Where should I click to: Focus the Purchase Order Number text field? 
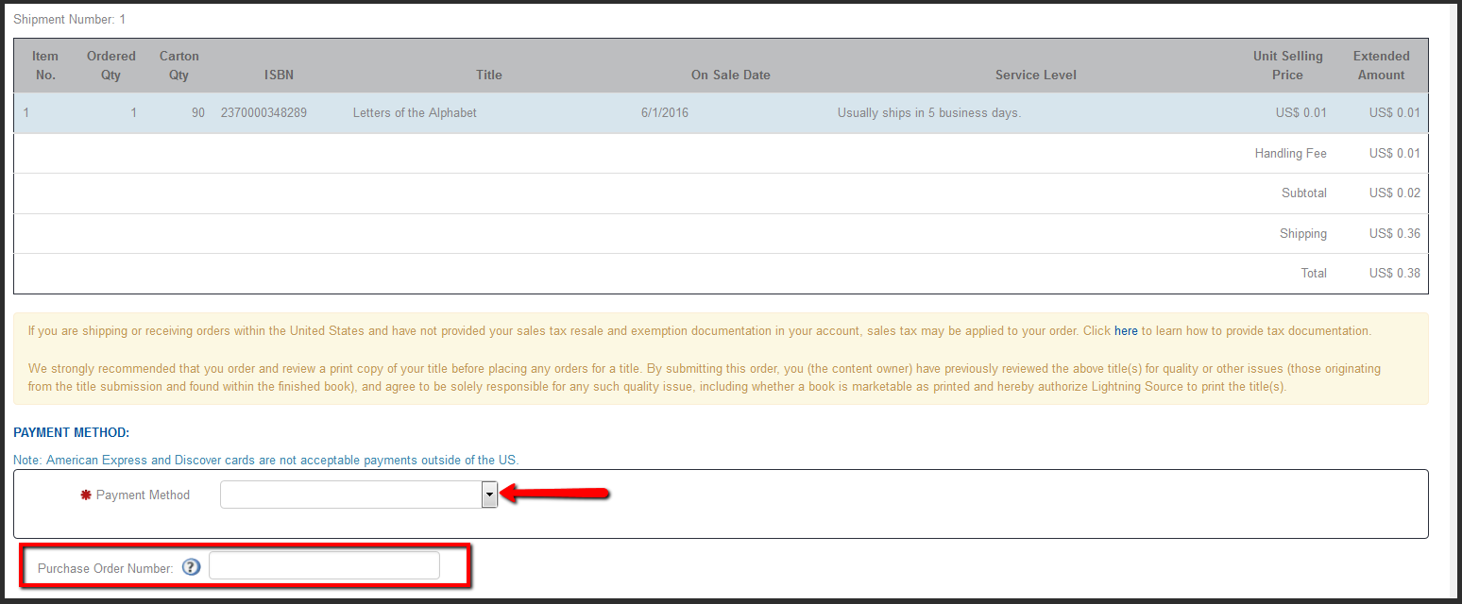pos(324,566)
